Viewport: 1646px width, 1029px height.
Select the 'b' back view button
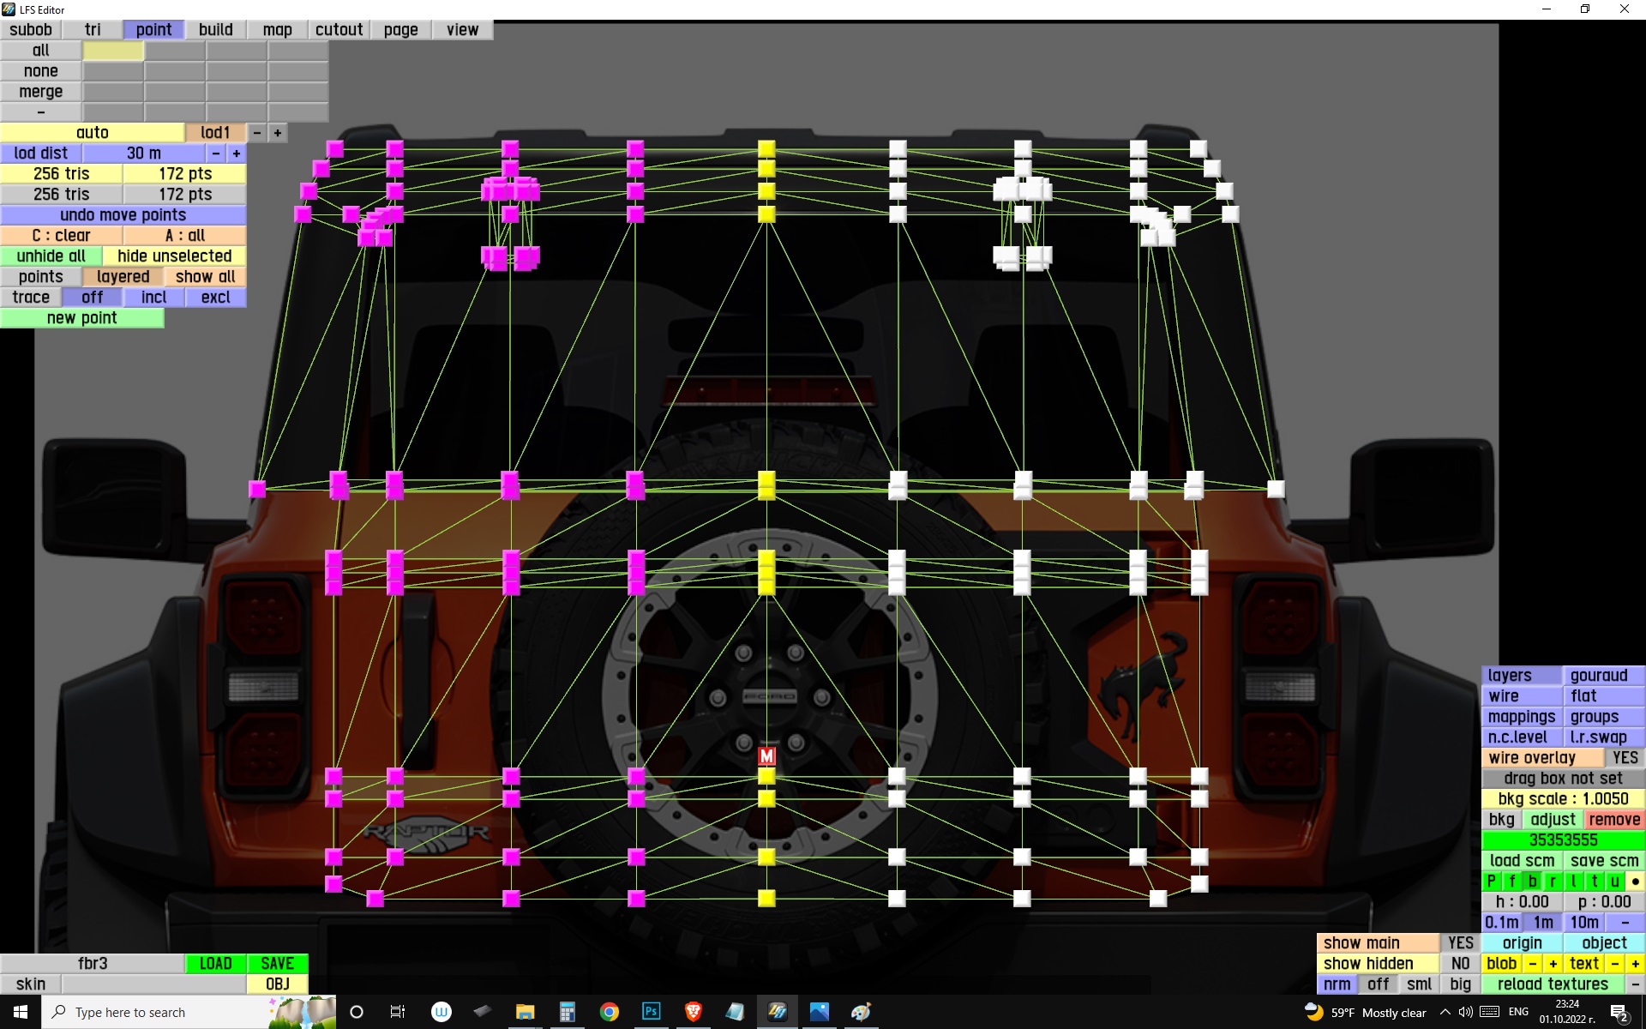(1532, 882)
